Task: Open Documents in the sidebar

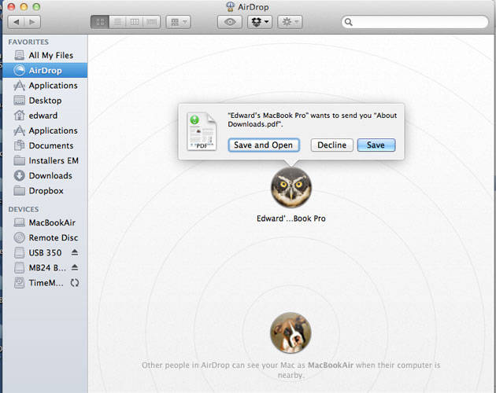Action: click(x=45, y=145)
